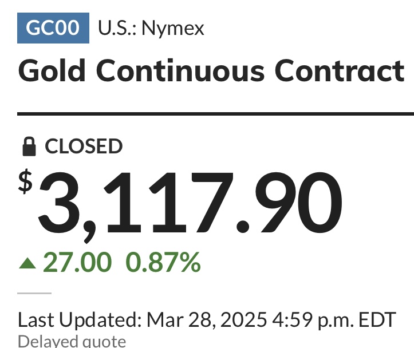Image resolution: width=414 pixels, height=348 pixels.
Task: Click the Gold Continuous Contract heading
Action: click(211, 71)
